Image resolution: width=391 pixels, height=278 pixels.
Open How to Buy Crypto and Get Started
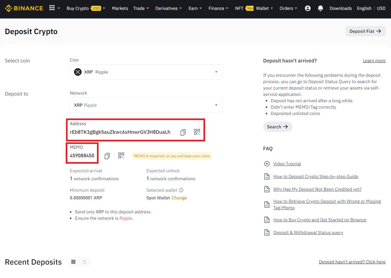click(x=320, y=220)
